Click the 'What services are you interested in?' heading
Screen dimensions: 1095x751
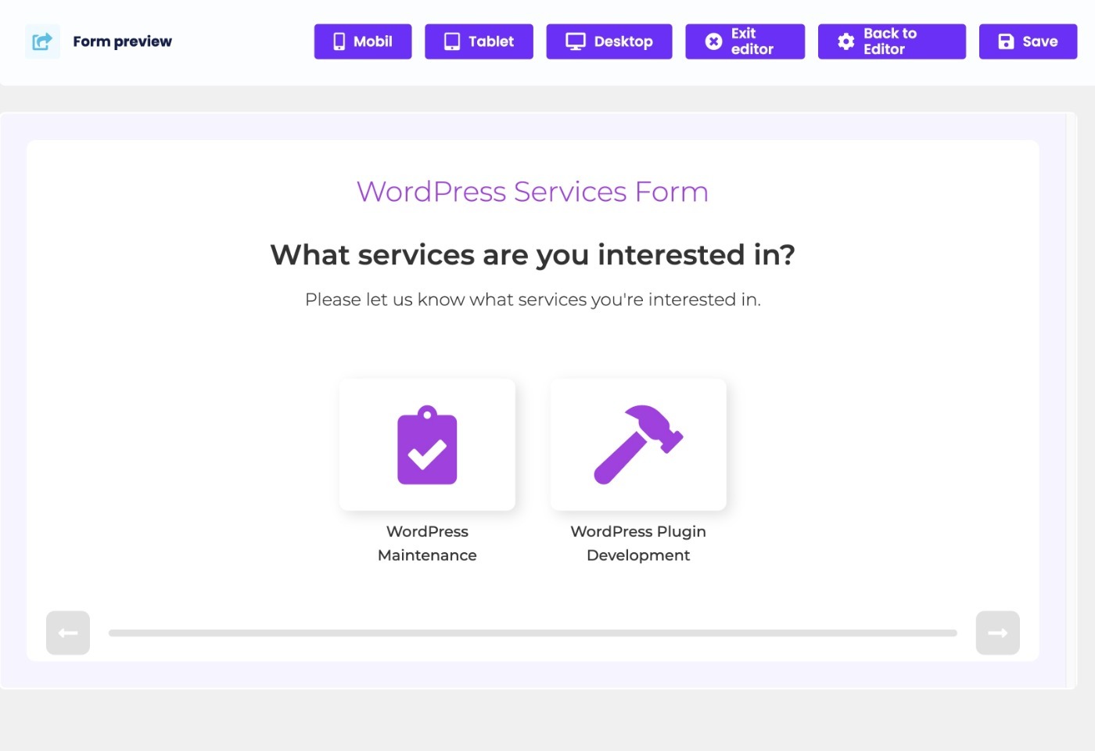pos(533,255)
